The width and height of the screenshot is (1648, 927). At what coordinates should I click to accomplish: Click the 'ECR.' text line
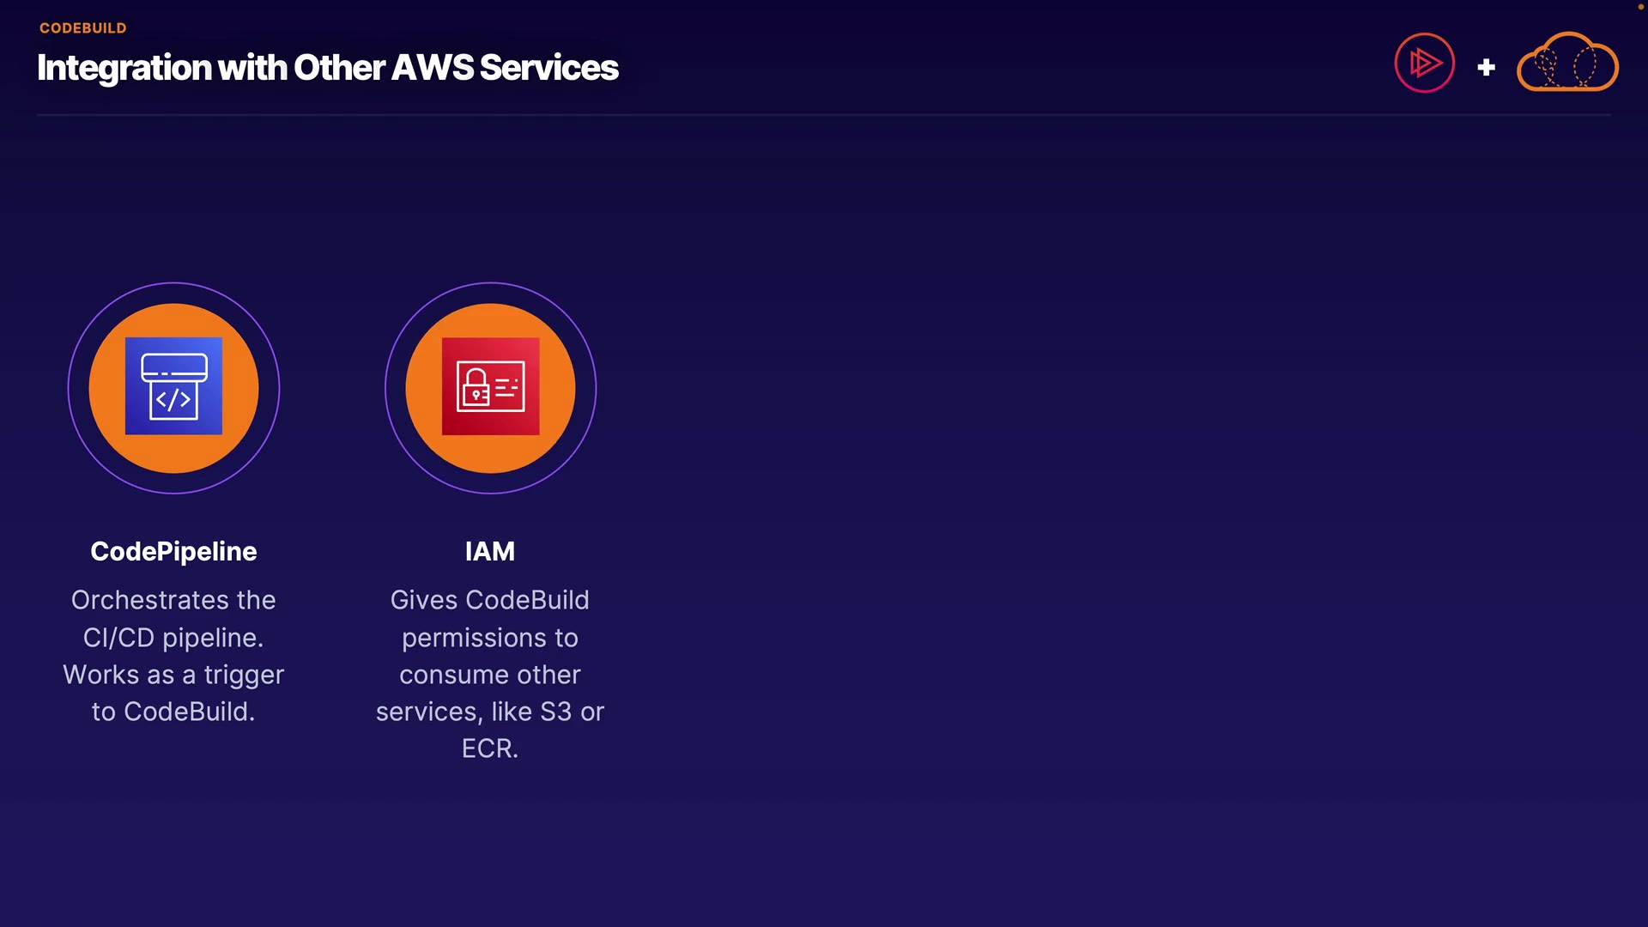[490, 748]
